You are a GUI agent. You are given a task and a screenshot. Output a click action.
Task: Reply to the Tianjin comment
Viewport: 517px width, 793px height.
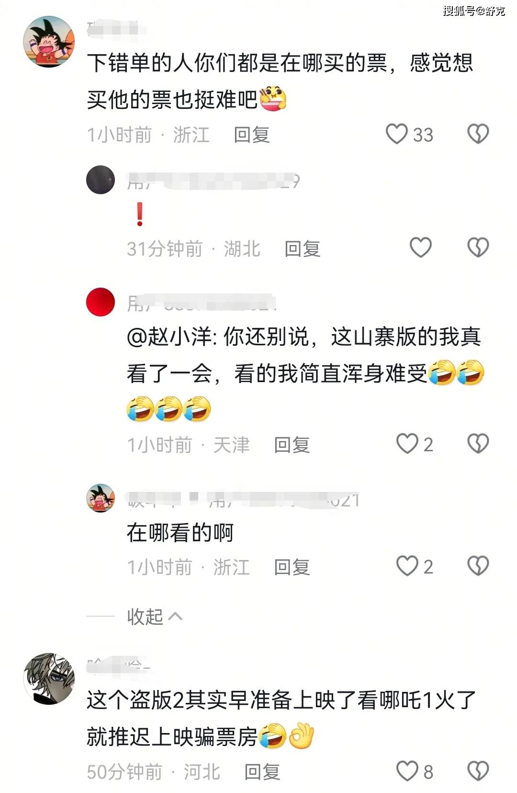(292, 445)
